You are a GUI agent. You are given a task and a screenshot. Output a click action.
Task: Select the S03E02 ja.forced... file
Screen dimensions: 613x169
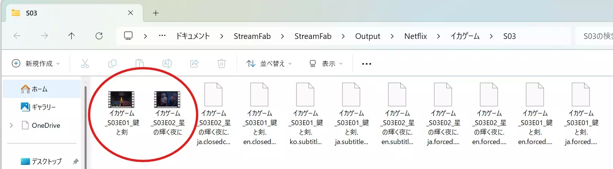tap(443, 114)
